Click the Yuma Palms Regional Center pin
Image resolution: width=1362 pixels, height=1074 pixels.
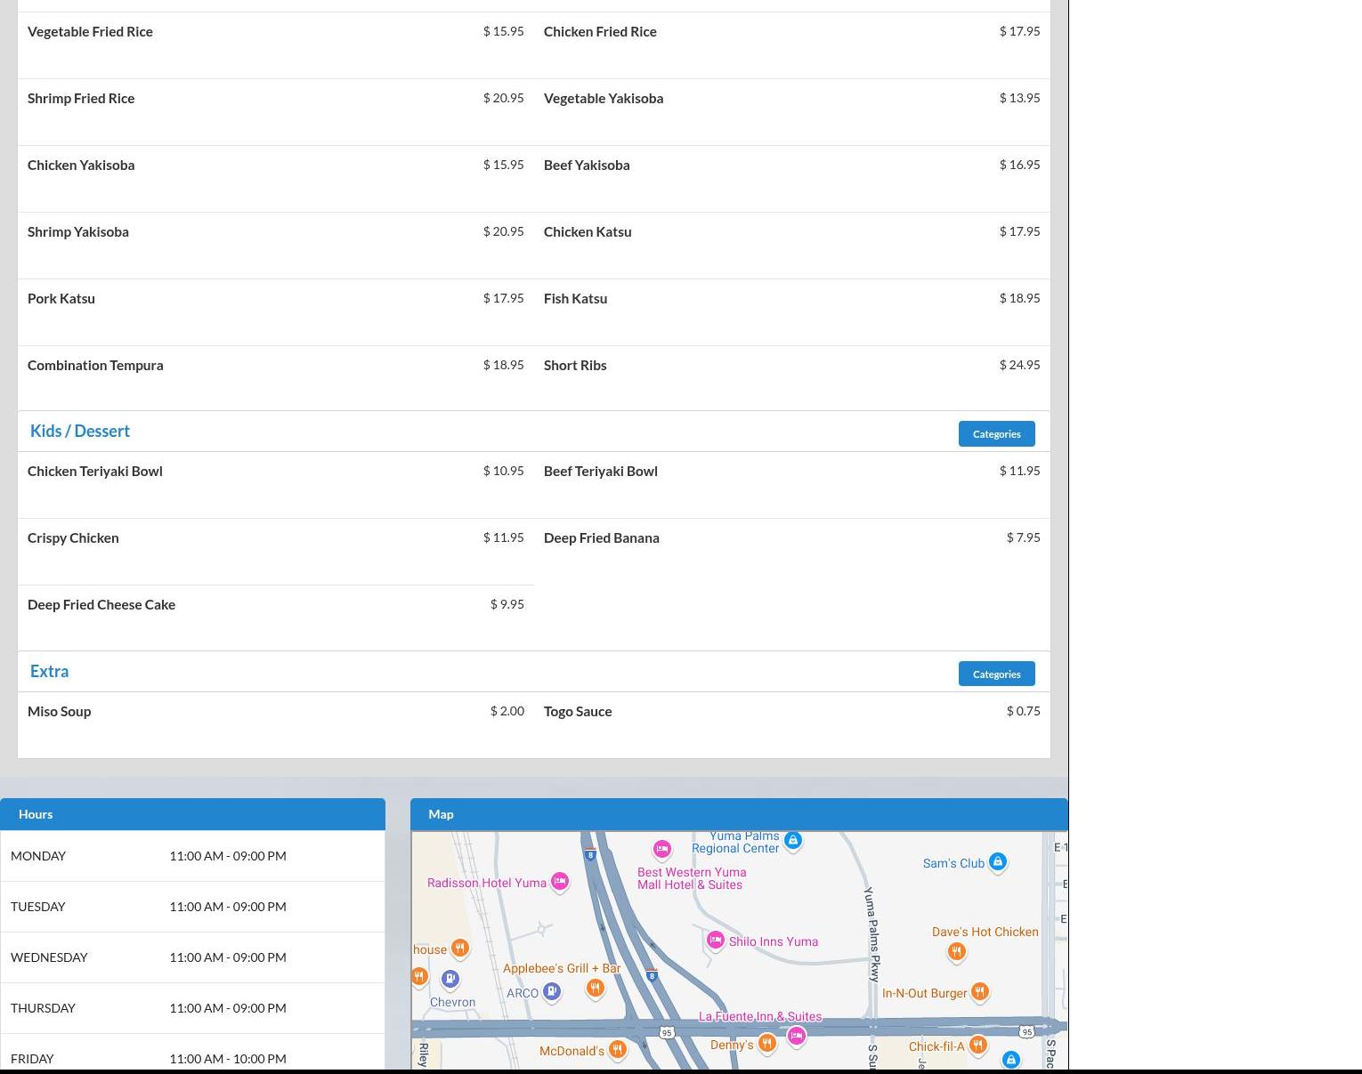792,840
